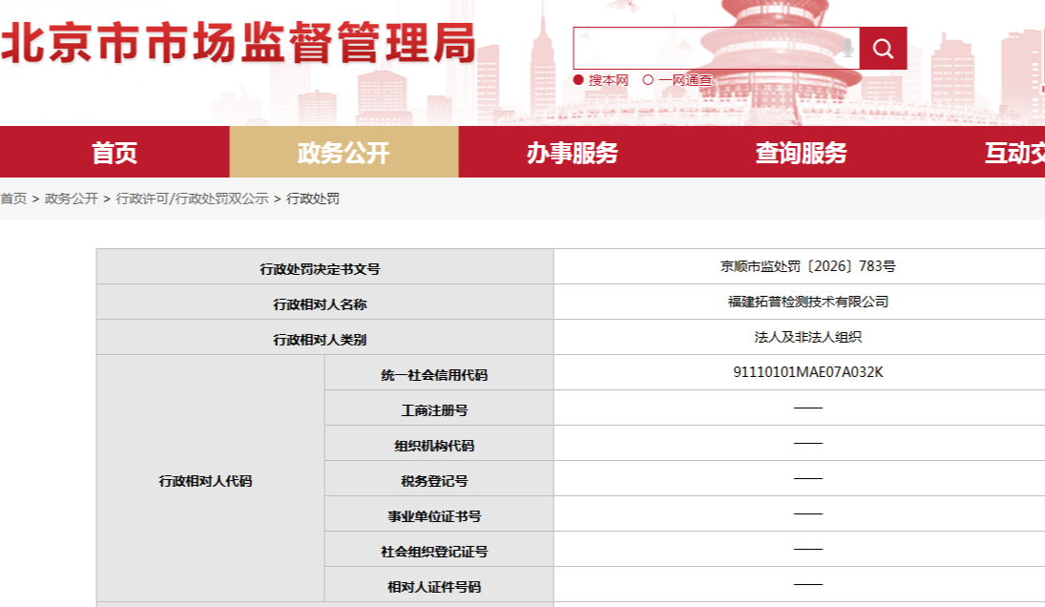Screen dimensions: 1045x607
Task: Click the 行政处罚决定书文号 header cell
Action: coord(325,266)
